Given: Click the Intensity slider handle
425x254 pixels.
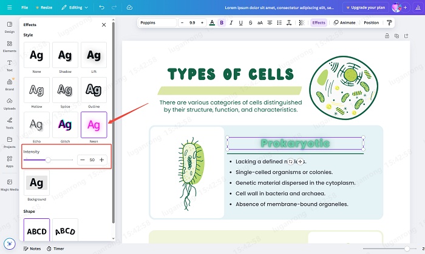Looking at the screenshot, I should (48, 160).
